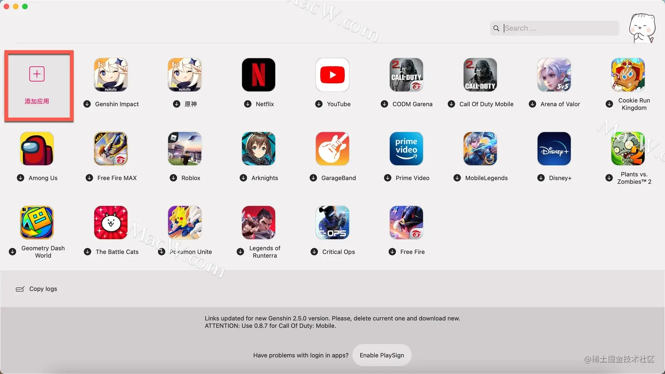Click download arrow beside Among Us
Screen dimensions: 665x374
21,178
